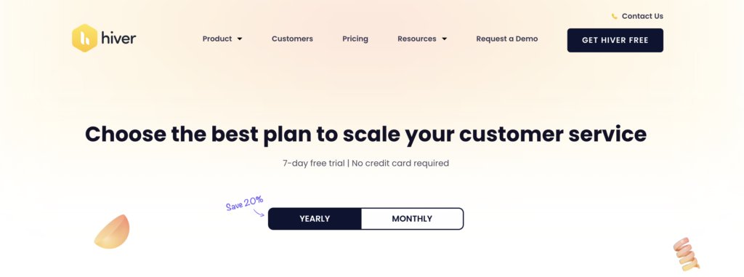Click the hiver wordmark text
Viewport: 744px width, 277px height.
point(118,38)
